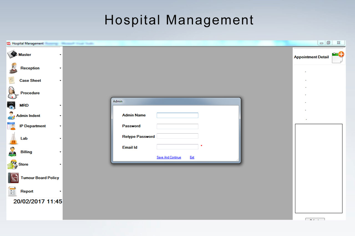355x236 pixels.
Task: Click the Retype Password input box
Action: coord(177,136)
